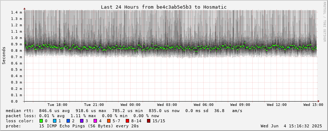Click the graph title 'Last 24 Hours'
Viewport: 328px width, 131px height.
[120, 7]
